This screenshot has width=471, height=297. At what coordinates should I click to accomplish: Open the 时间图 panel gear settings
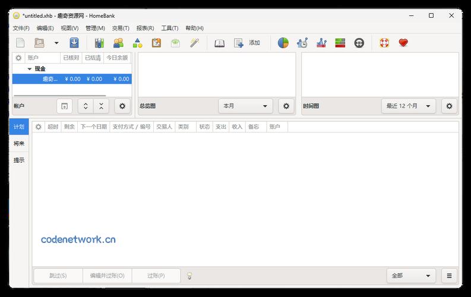pos(449,106)
